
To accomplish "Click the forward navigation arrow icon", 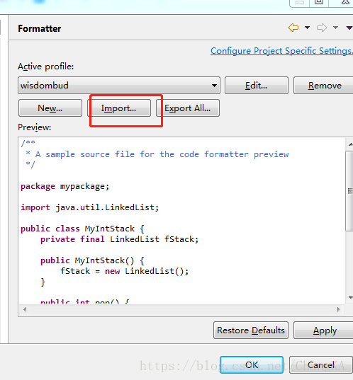I will pos(322,28).
